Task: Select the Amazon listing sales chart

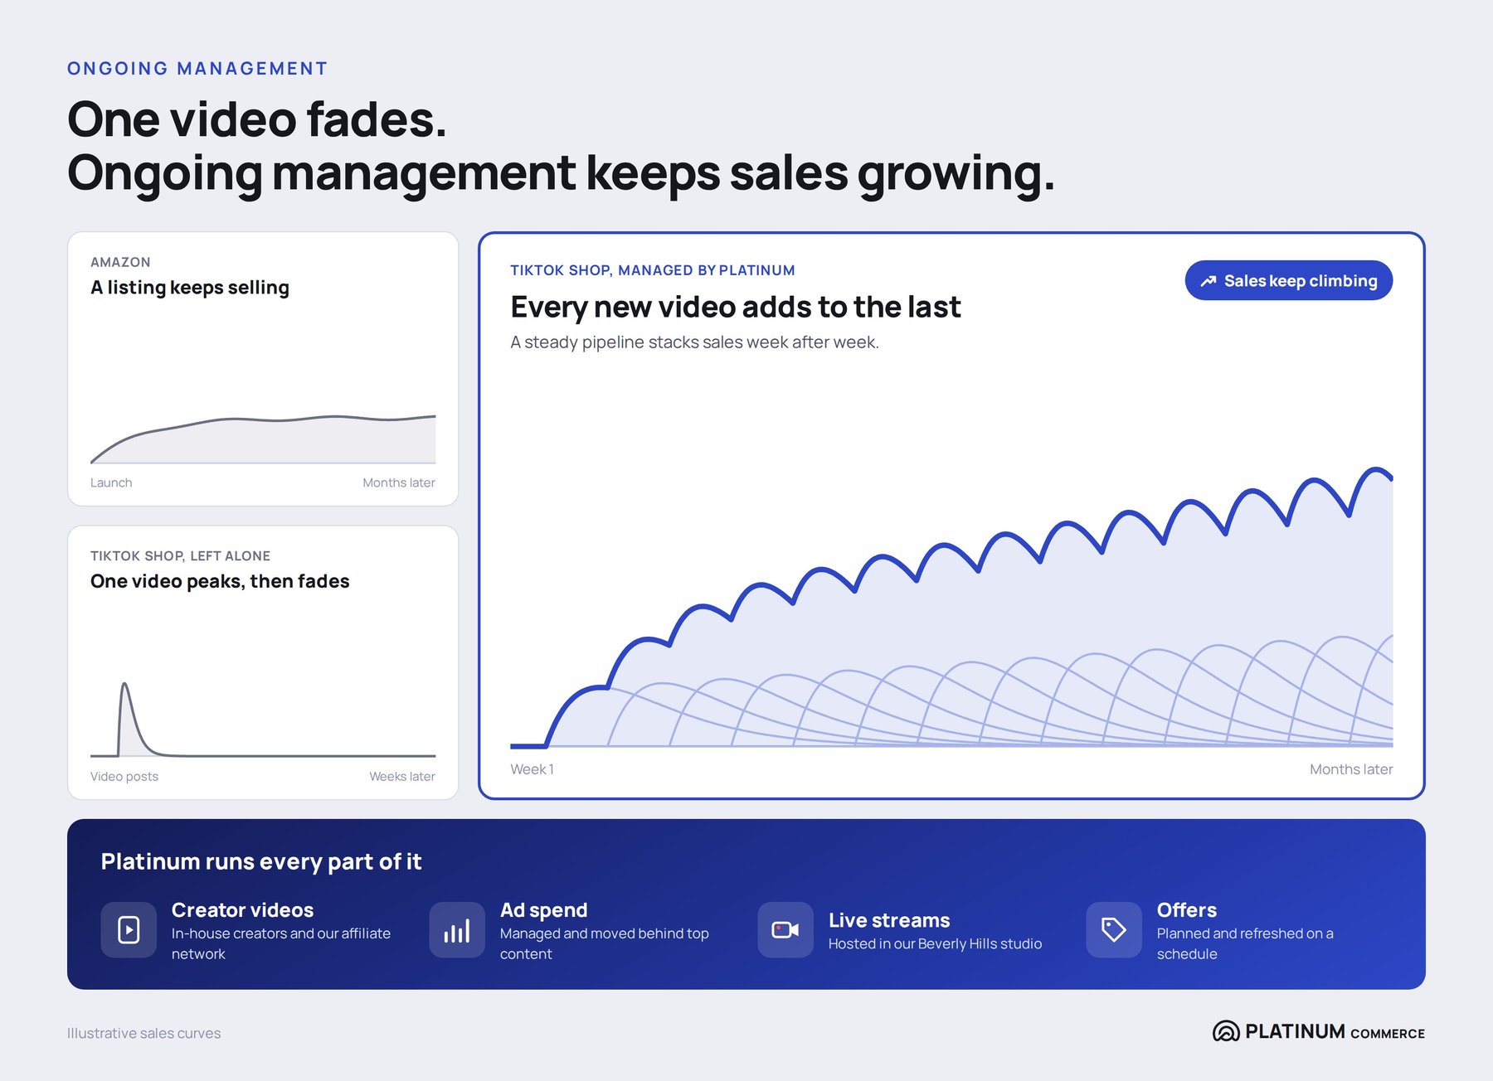Action: [x=263, y=439]
